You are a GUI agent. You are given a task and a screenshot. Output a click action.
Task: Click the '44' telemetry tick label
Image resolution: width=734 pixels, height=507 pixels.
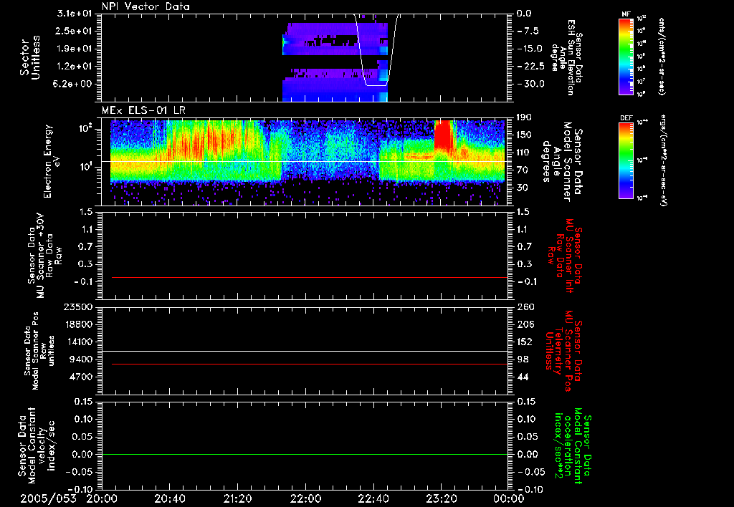523,377
